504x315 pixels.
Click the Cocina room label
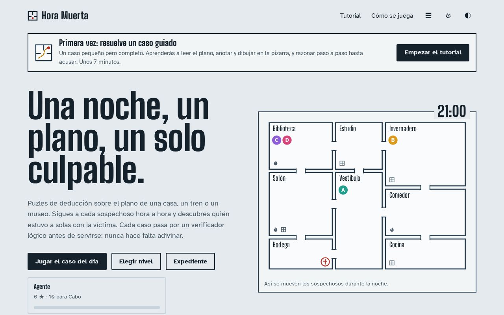(x=397, y=245)
